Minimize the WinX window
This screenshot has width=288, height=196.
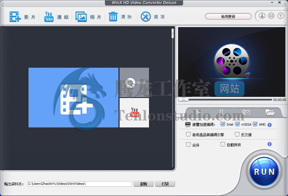coord(272,2)
